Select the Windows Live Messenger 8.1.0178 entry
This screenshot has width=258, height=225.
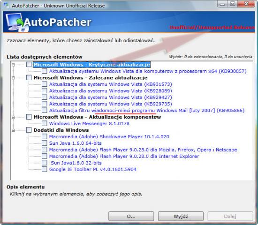point(89,123)
